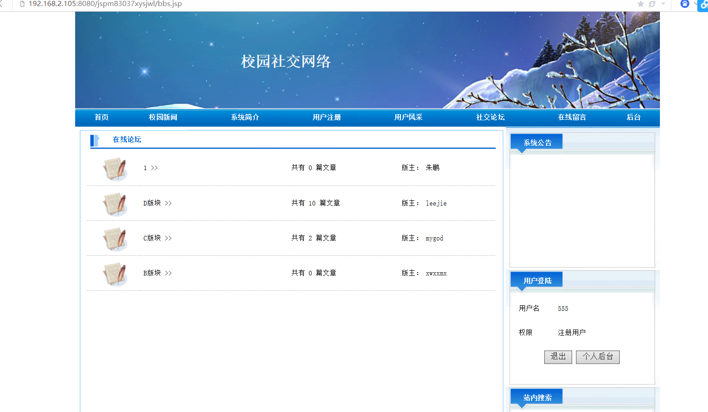
Task: Click the username value 555
Action: 563,309
